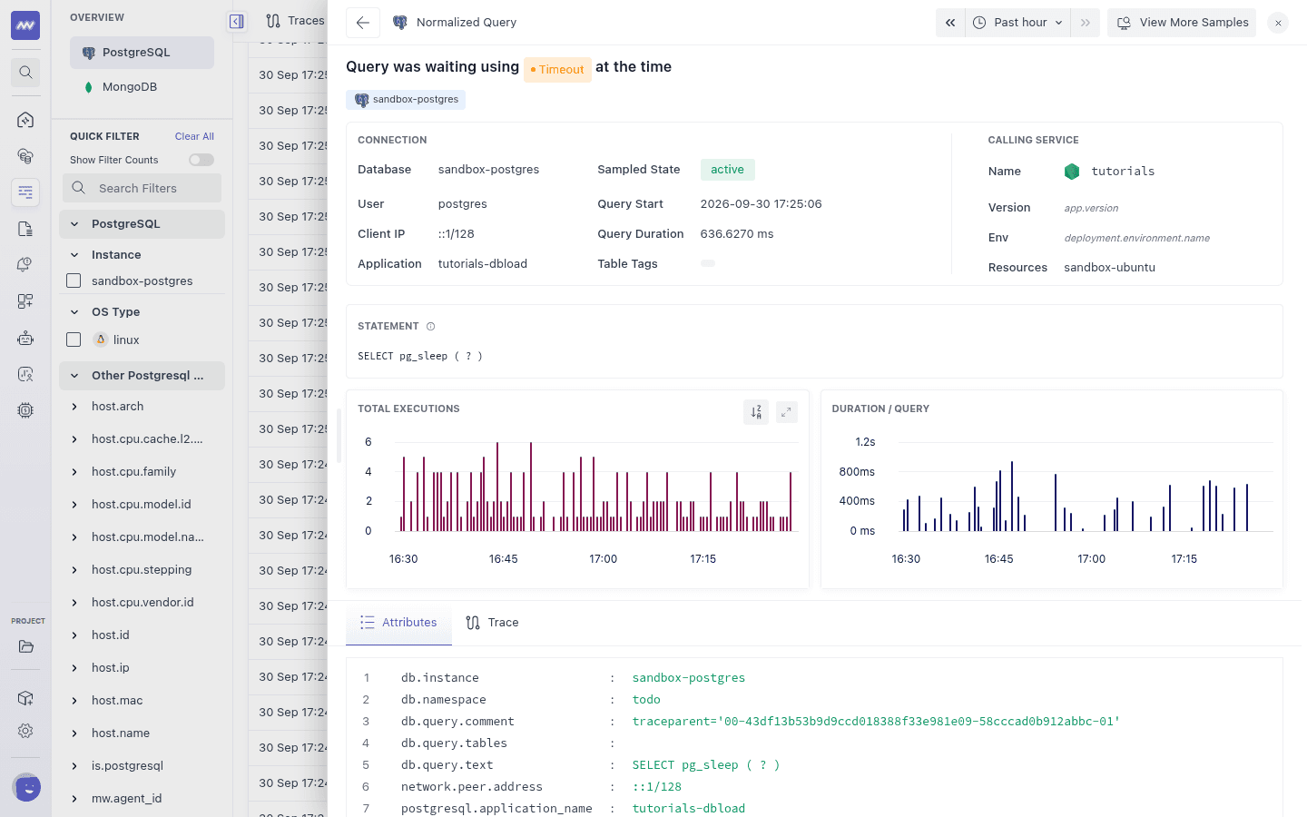
Task: Click Clear All in Quick Filter
Action: tap(194, 136)
